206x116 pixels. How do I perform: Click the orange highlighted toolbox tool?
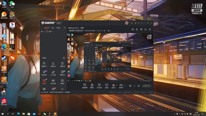pos(44,81)
